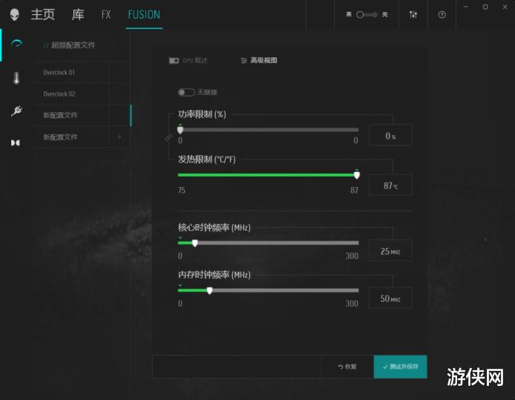Click the 恢复 restore button
Screen dimensions: 515x400
[347, 367]
